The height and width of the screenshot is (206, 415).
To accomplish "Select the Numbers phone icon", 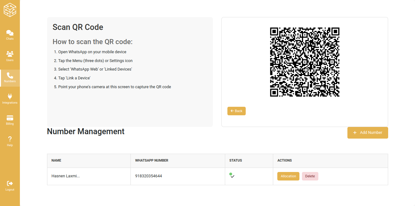I will coord(10,75).
